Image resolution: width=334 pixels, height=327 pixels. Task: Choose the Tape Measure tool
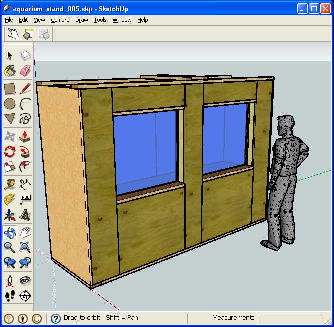(x=10, y=184)
